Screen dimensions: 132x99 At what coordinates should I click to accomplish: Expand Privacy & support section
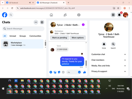click(x=109, y=71)
